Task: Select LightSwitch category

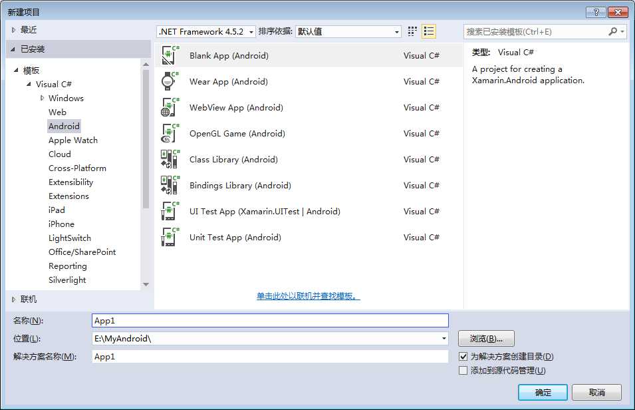Action: (70, 238)
